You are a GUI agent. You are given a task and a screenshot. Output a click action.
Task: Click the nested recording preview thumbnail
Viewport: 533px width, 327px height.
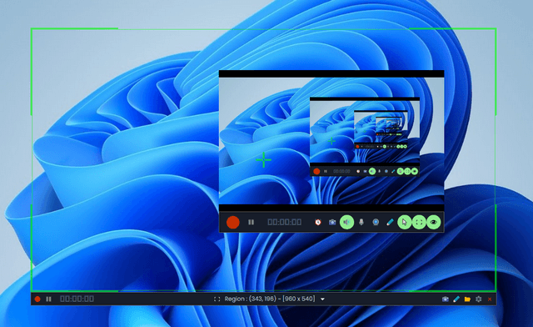tap(365, 136)
